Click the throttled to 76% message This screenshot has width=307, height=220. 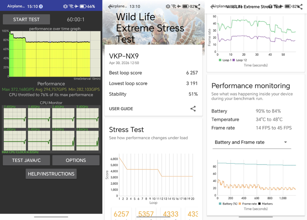coord(51,95)
